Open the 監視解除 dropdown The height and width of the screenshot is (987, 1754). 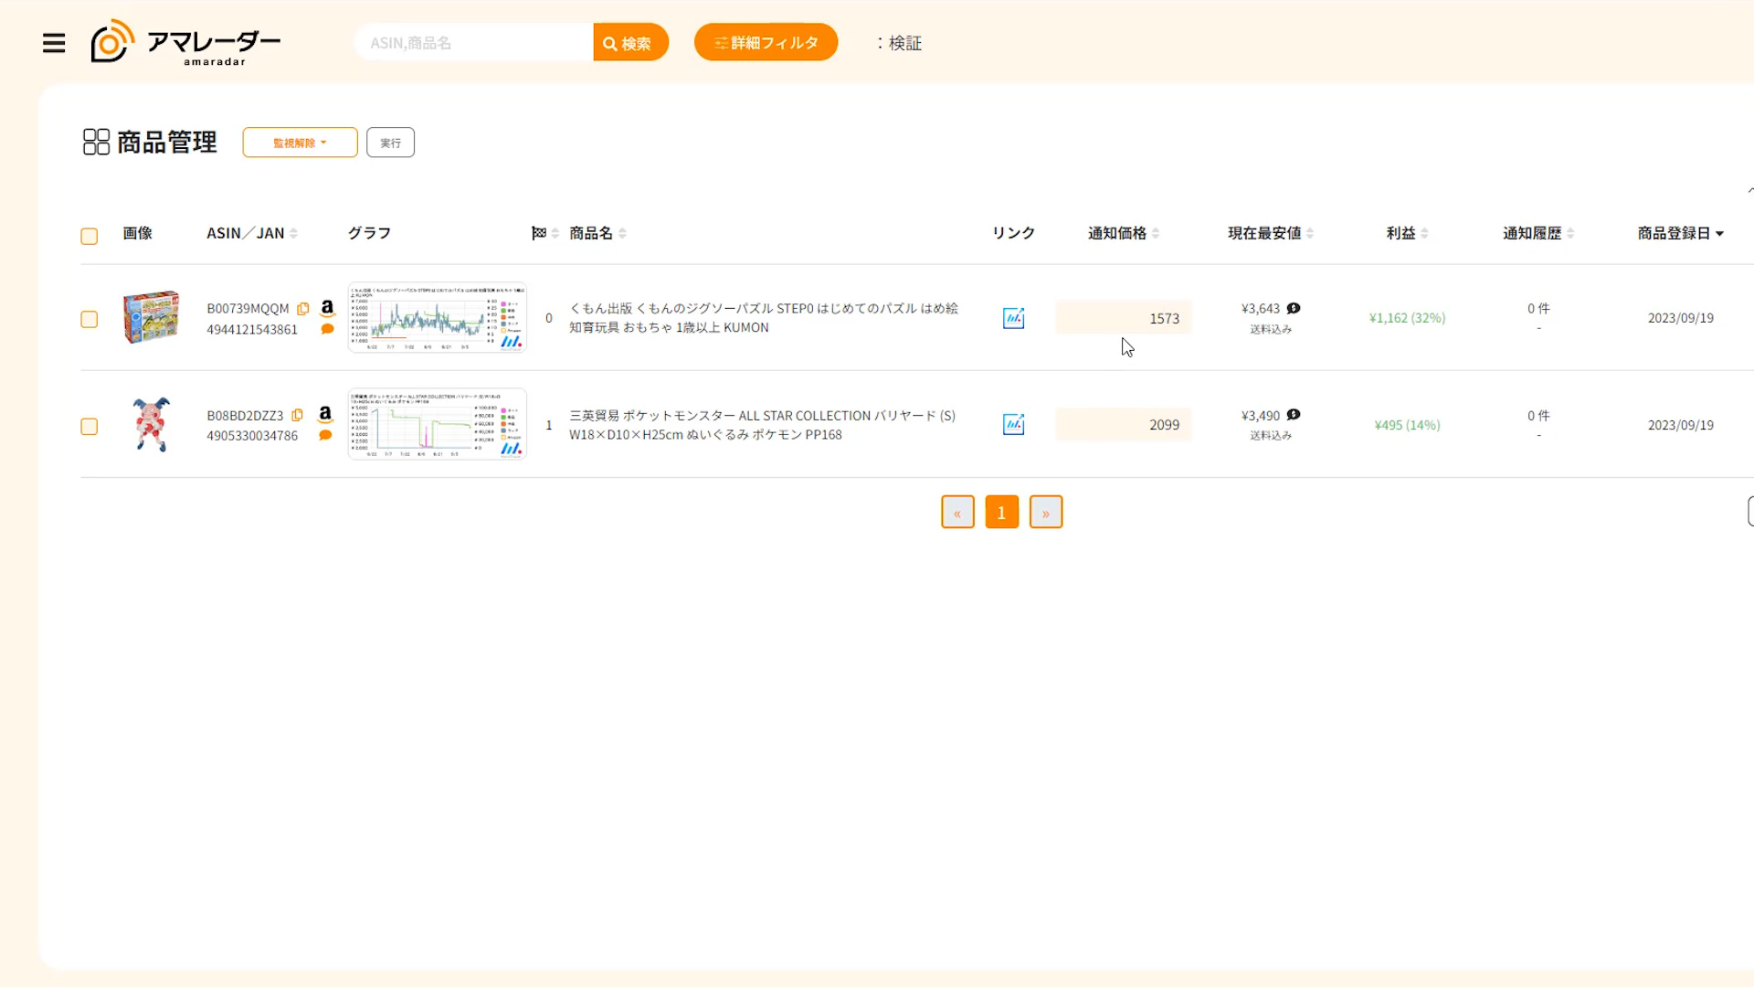pos(300,143)
